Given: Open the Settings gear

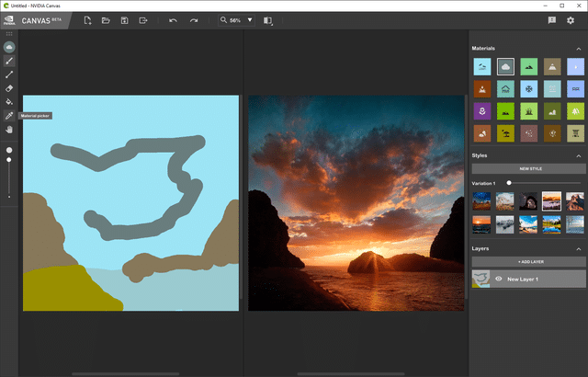Looking at the screenshot, I should 571,20.
